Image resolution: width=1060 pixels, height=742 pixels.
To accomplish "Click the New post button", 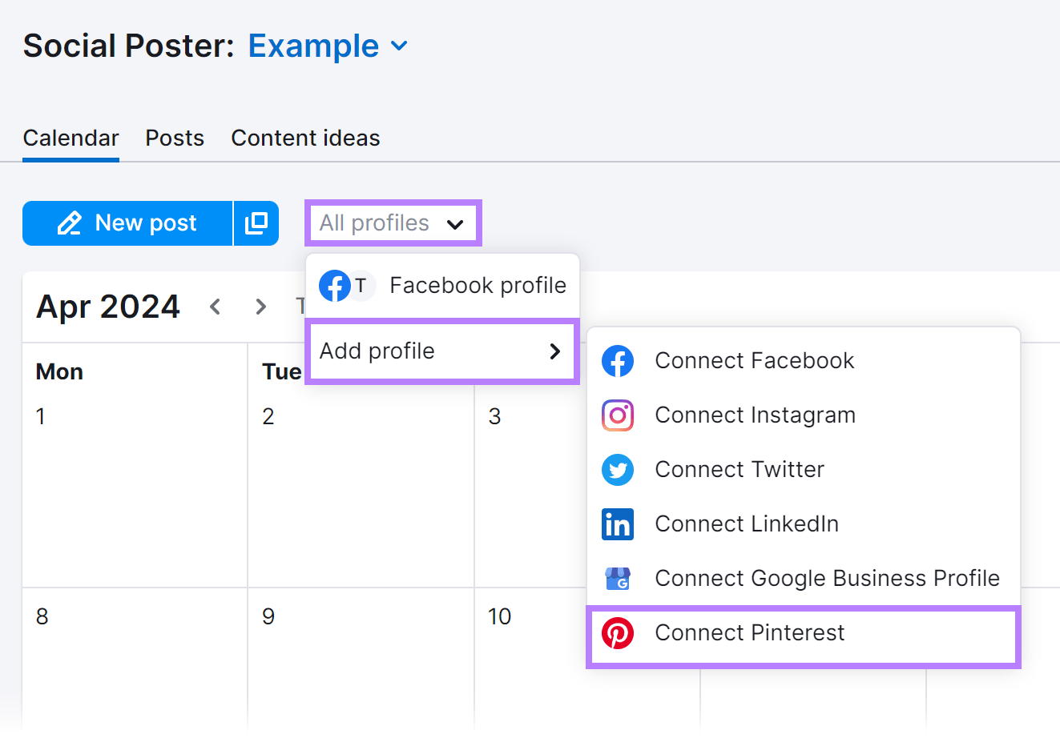I will (x=127, y=223).
